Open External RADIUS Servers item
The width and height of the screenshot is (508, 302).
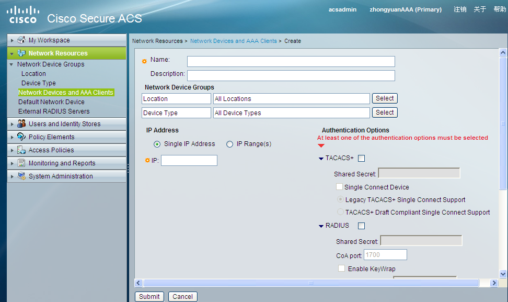[54, 111]
